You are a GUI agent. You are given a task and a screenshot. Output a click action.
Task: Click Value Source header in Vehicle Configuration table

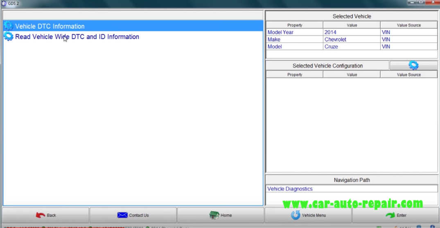click(x=409, y=74)
